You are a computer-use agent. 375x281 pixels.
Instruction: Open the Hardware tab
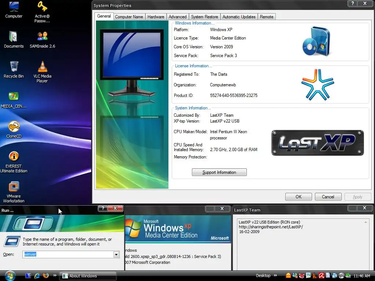pyautogui.click(x=156, y=17)
